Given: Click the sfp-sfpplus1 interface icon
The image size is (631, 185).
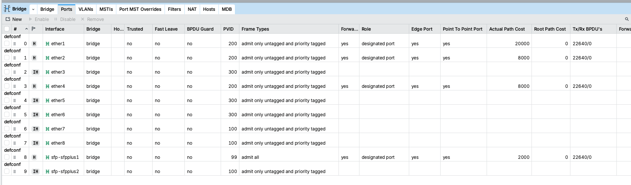Looking at the screenshot, I should (x=48, y=157).
